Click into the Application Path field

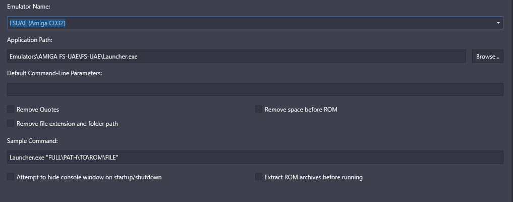(x=236, y=57)
